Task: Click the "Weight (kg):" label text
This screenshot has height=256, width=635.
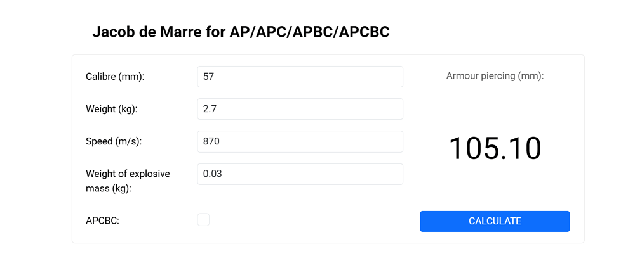Action: [112, 109]
